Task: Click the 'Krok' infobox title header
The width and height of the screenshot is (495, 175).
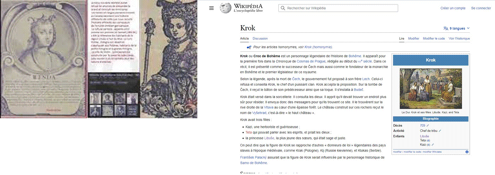Action: pos(431,60)
